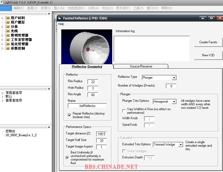Click the Target Half Size field
Image resolution: width=223 pixels, height=172 pixels.
click(x=101, y=141)
